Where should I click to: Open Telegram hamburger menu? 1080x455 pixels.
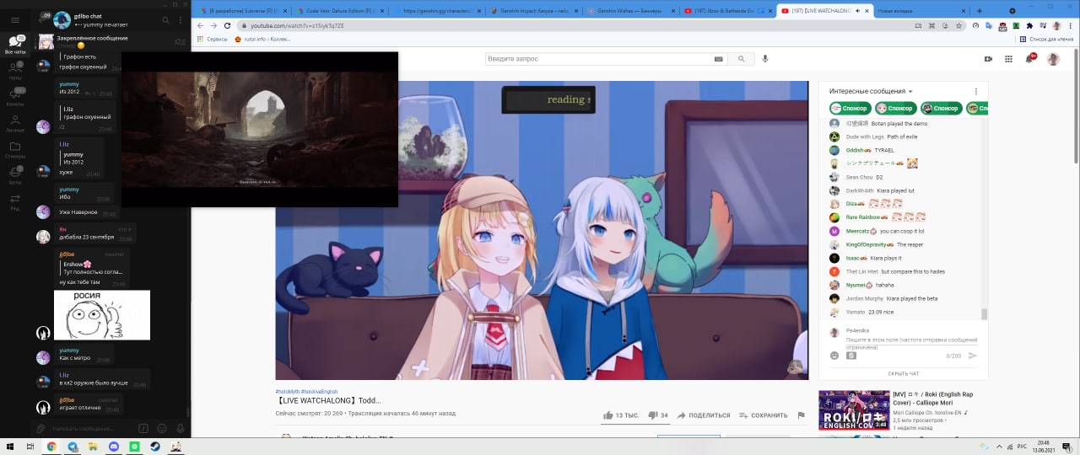[x=15, y=19]
